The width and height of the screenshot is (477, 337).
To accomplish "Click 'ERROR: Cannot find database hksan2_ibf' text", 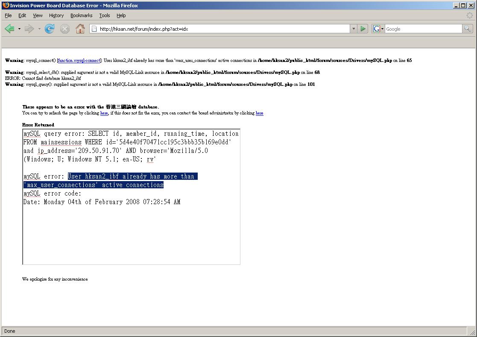I will [43, 78].
